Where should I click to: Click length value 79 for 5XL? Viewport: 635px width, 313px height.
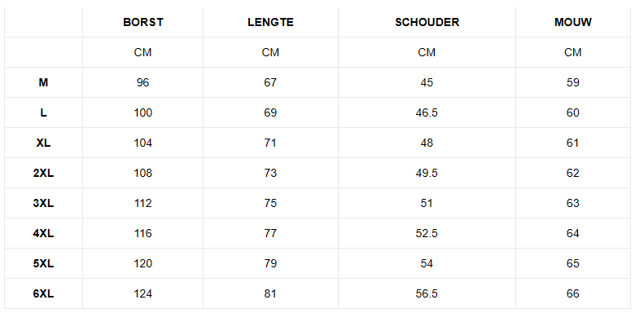(270, 263)
